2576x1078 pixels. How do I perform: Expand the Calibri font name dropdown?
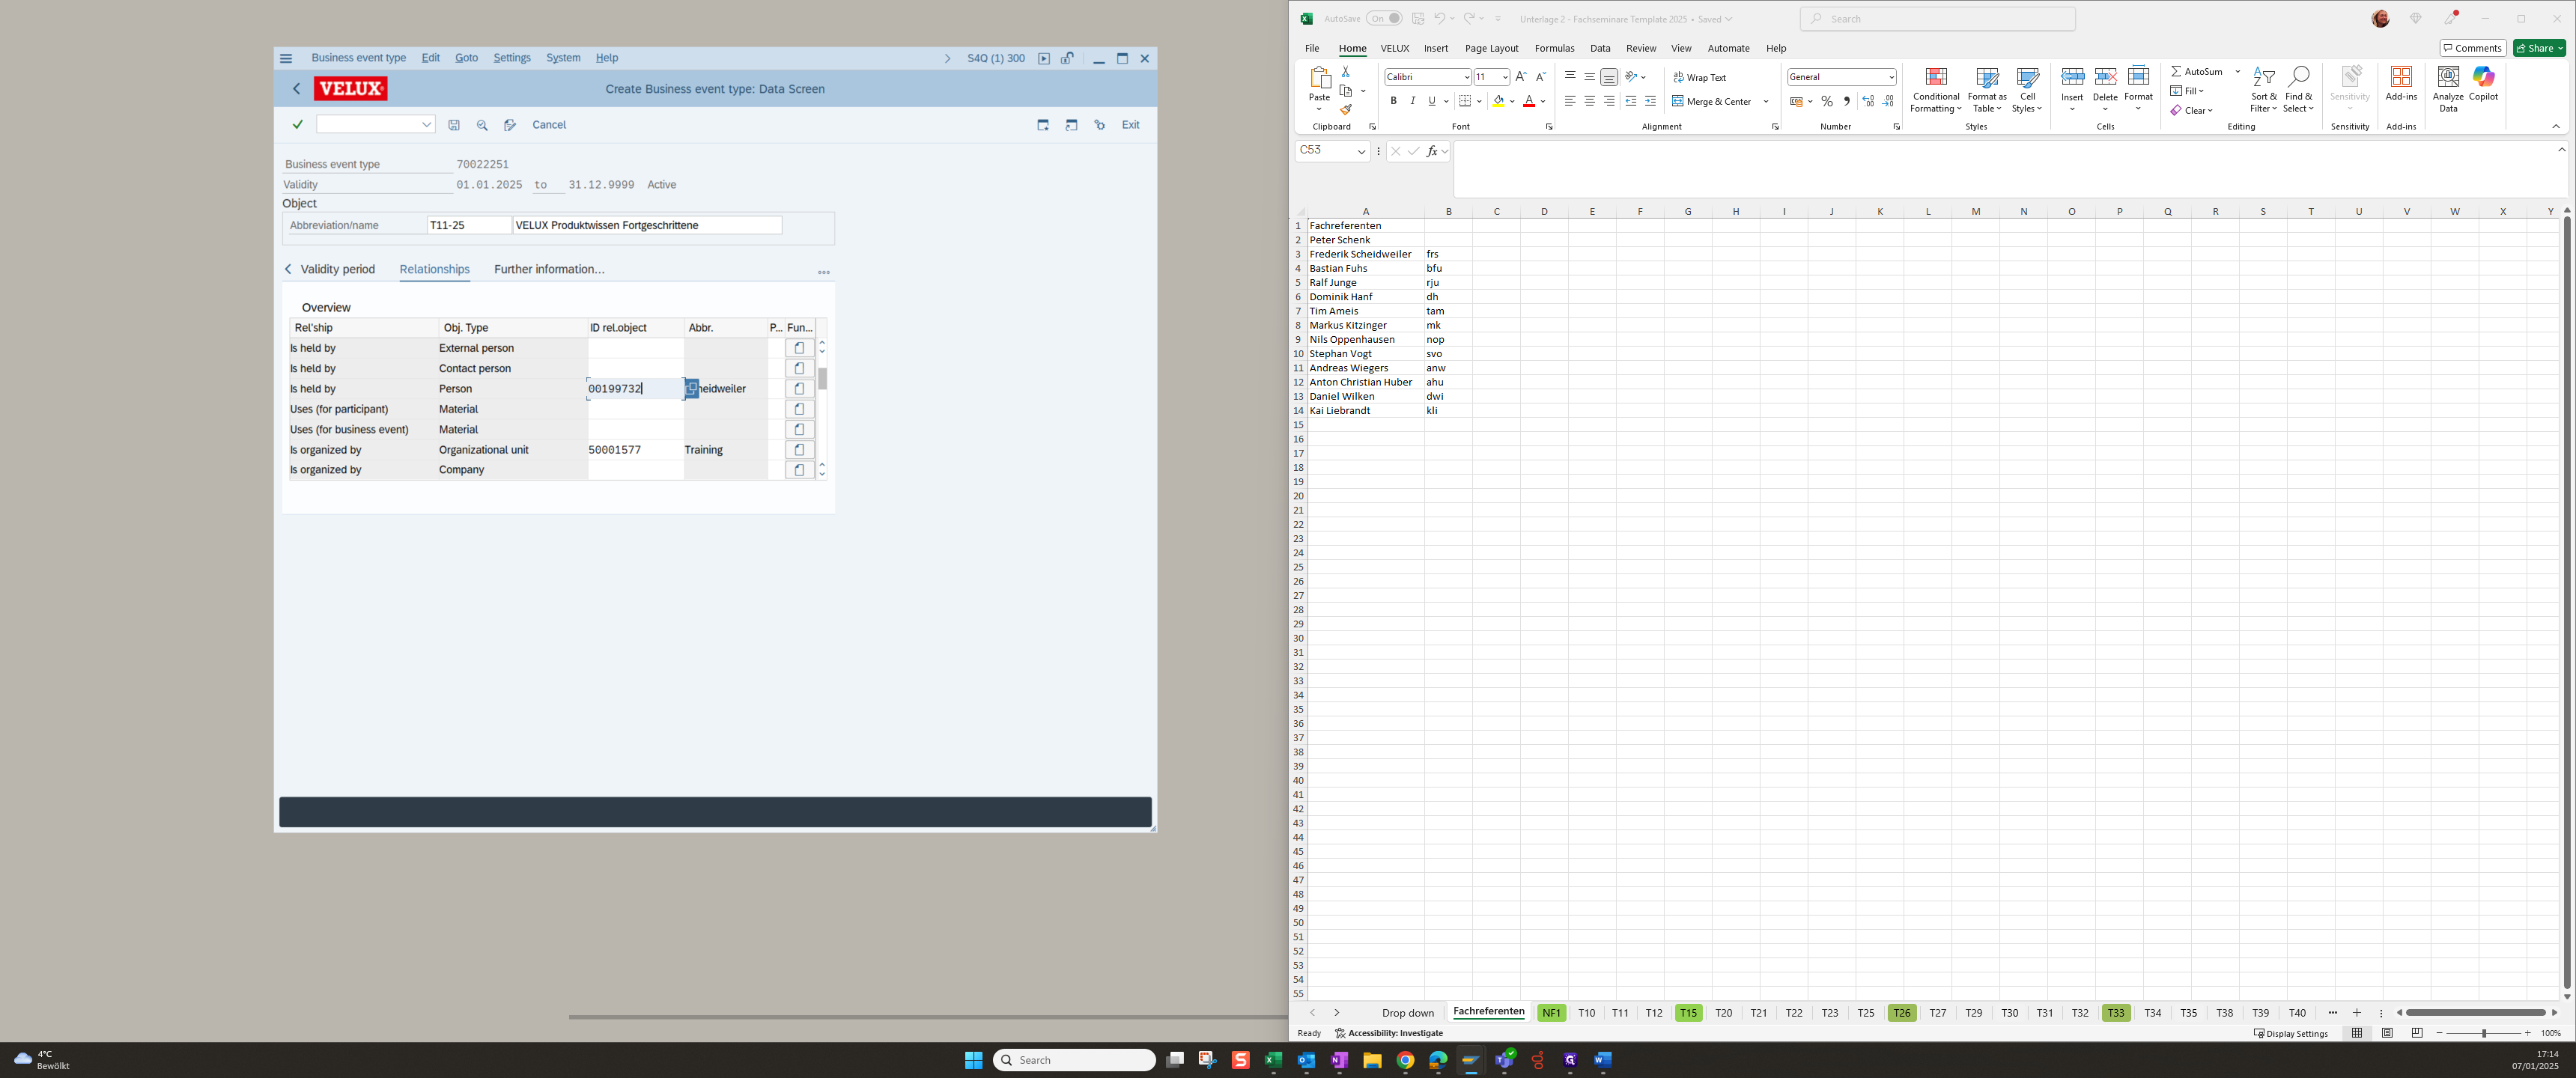(1466, 77)
